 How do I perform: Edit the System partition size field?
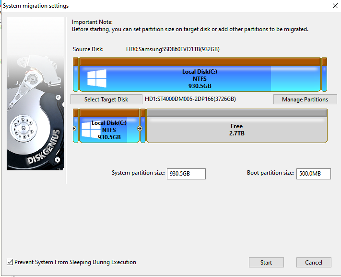[x=186, y=174]
